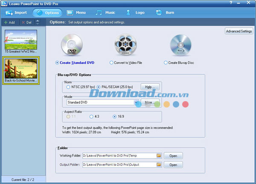This screenshot has height=184, width=256.
Task: Select 16:9 aspect ratio
Action: (x=118, y=116)
